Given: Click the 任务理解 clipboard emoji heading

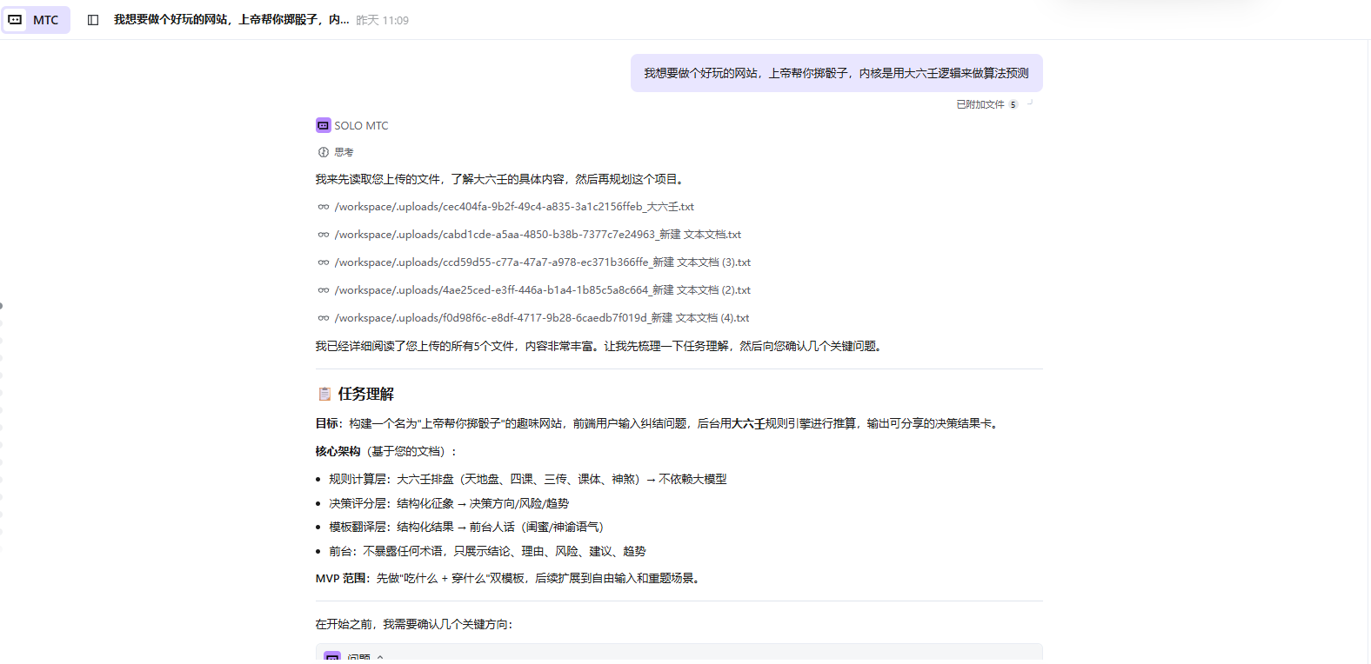Looking at the screenshot, I should point(324,394).
